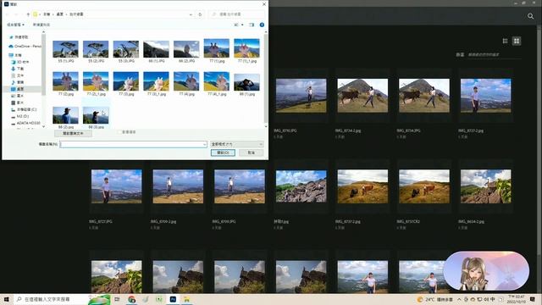
Task: Open Chrome from the taskbar
Action: click(x=131, y=299)
